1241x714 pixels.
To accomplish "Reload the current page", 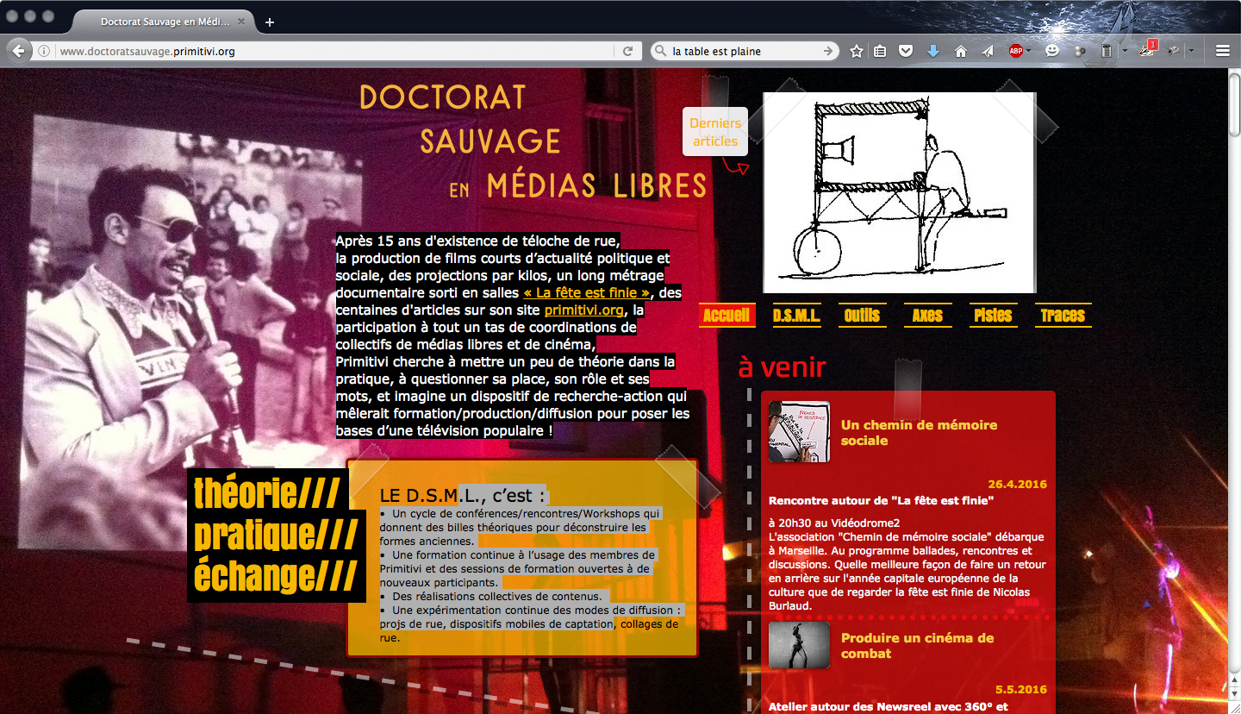I will coord(627,50).
